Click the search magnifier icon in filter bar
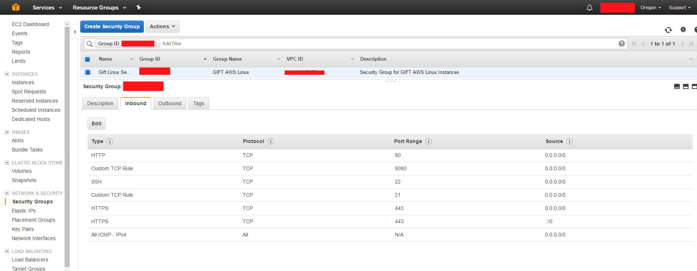The image size is (697, 271). coord(89,44)
